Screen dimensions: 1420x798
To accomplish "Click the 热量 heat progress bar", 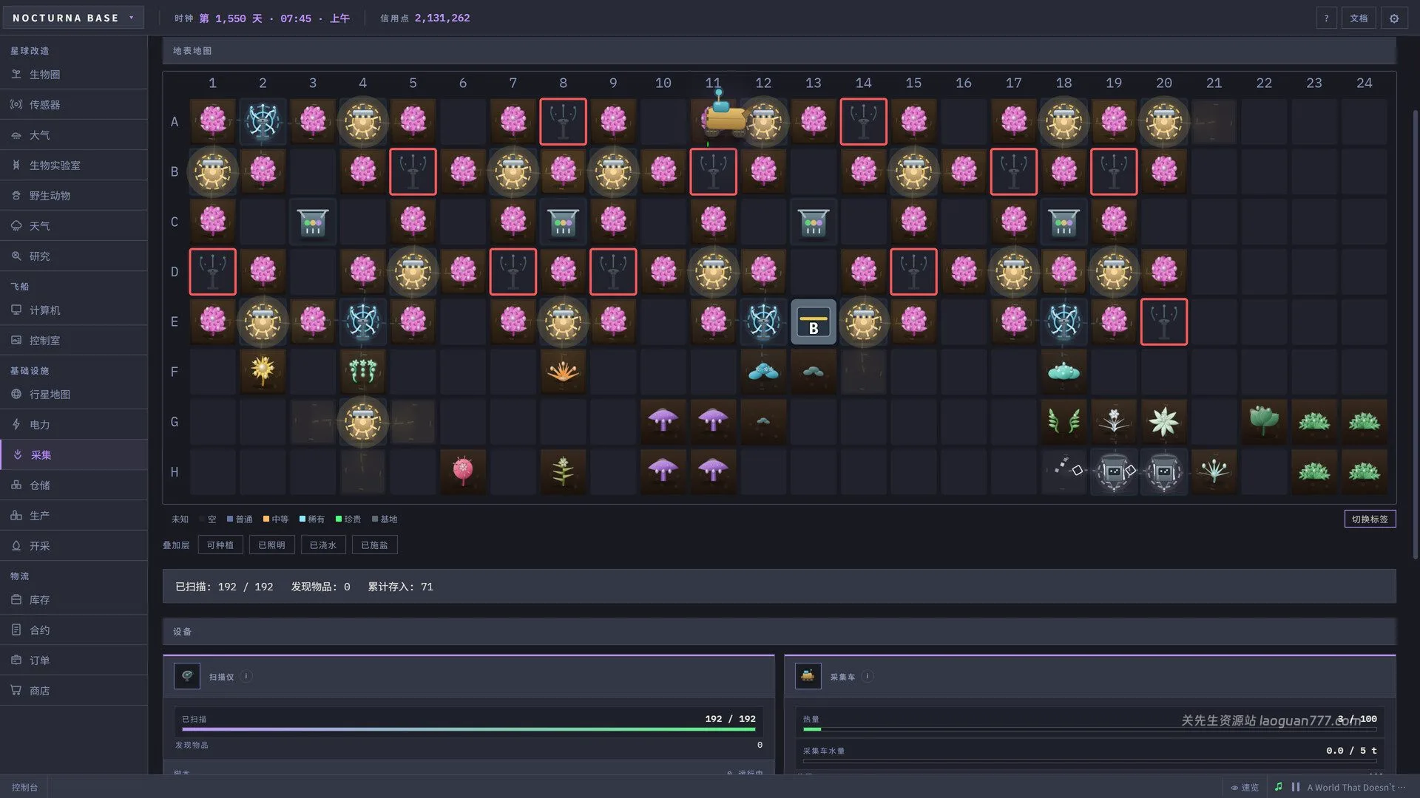I will 1090,729.
